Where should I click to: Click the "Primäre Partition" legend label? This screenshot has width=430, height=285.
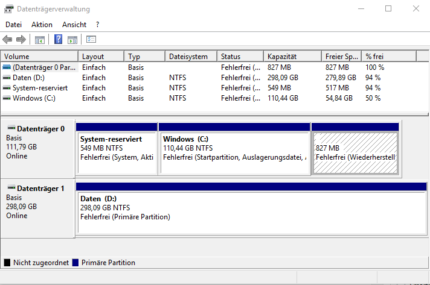tap(108, 263)
